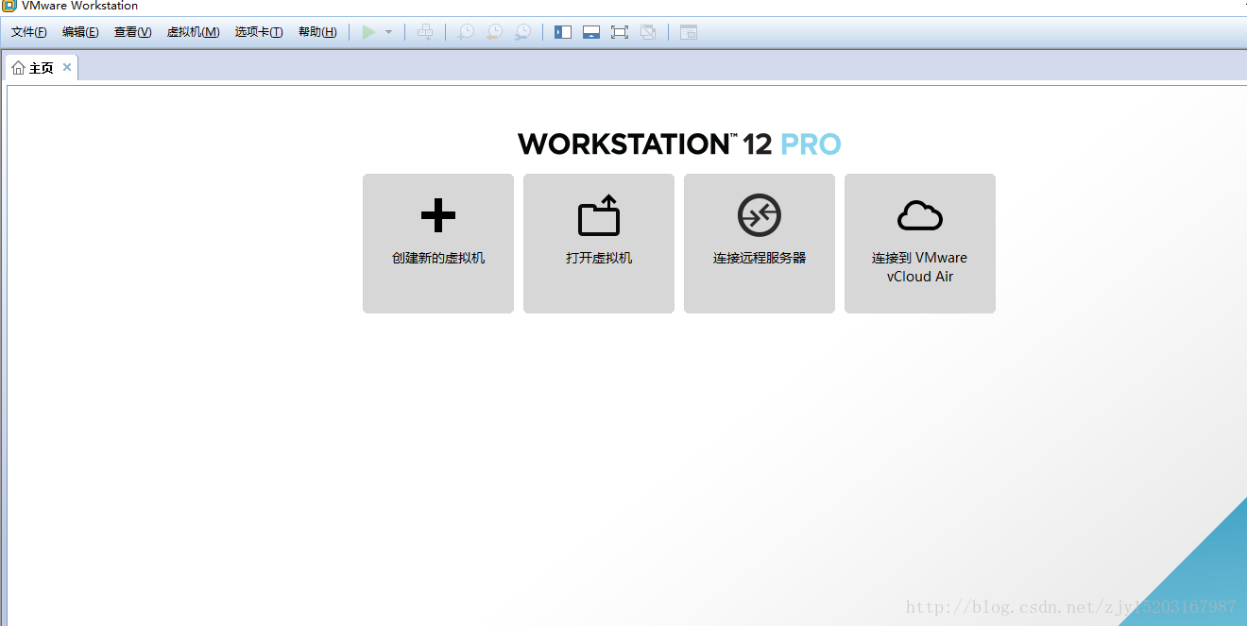Click the 连接远程服务器 tile
Viewport: 1247px width, 626px height.
pyautogui.click(x=760, y=244)
